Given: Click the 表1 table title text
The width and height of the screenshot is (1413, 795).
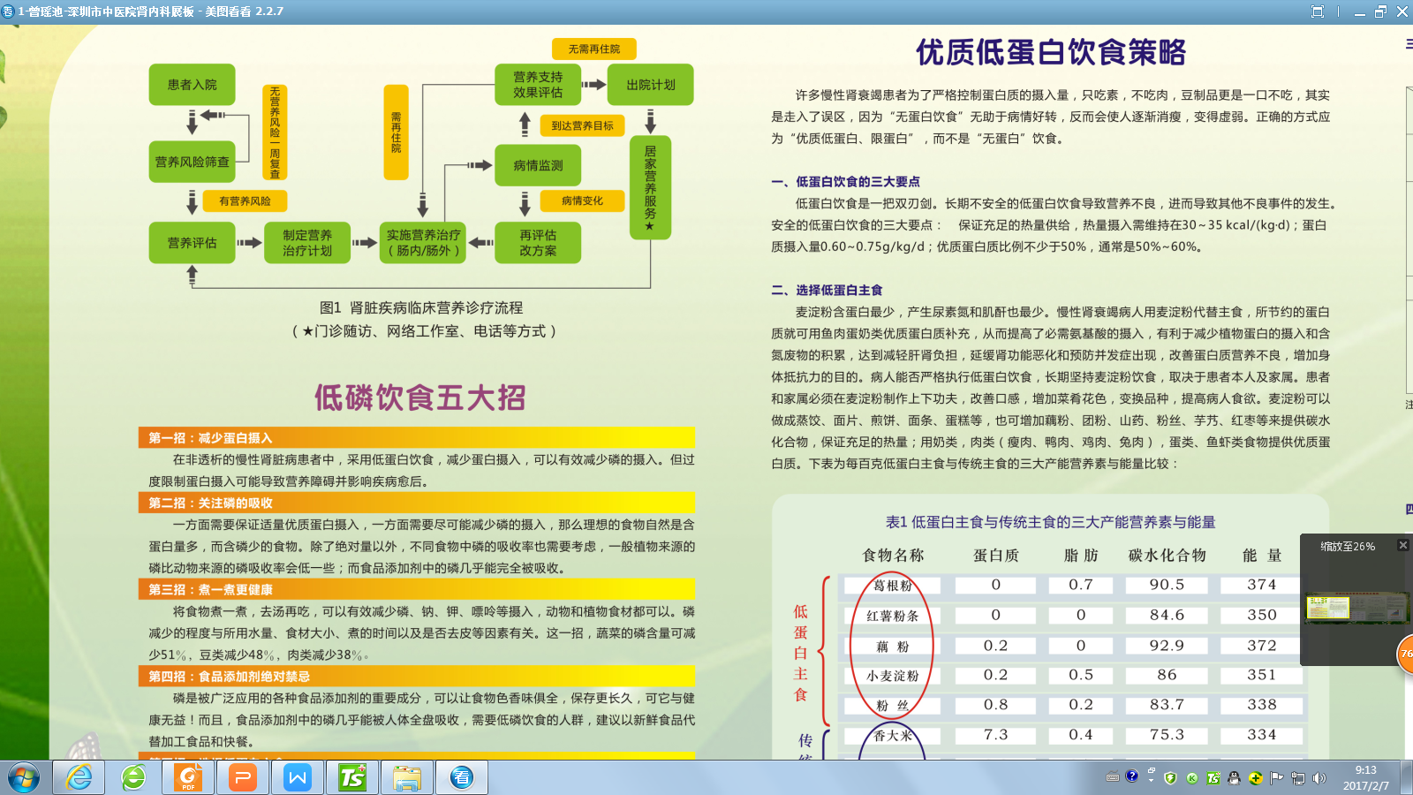Looking at the screenshot, I should coord(1051,522).
